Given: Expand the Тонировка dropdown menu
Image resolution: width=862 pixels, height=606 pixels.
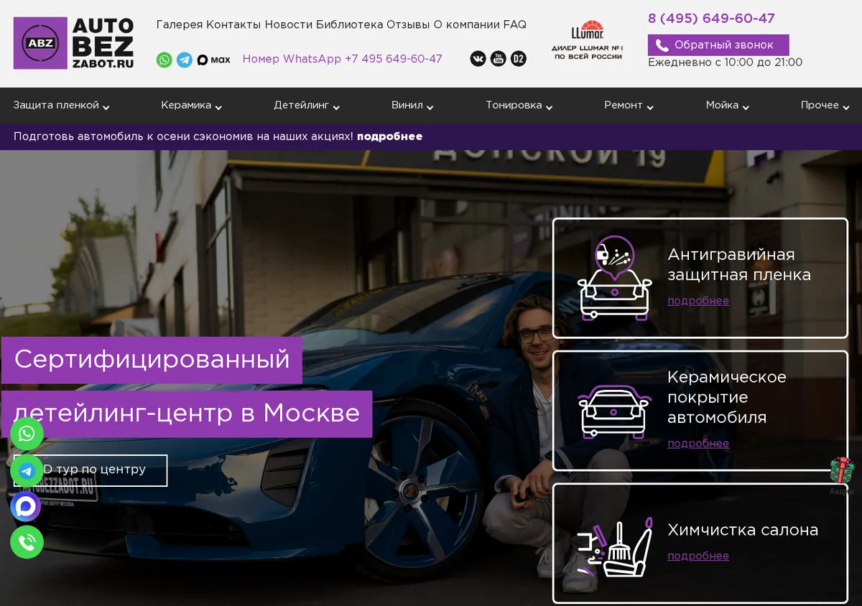Looking at the screenshot, I should pos(519,106).
